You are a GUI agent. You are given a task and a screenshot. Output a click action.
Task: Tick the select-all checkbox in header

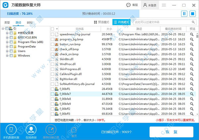click(x=52, y=29)
